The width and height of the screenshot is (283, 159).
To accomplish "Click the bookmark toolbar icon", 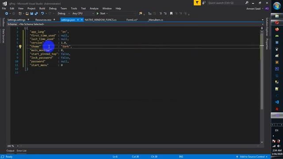I will click(x=171, y=14).
